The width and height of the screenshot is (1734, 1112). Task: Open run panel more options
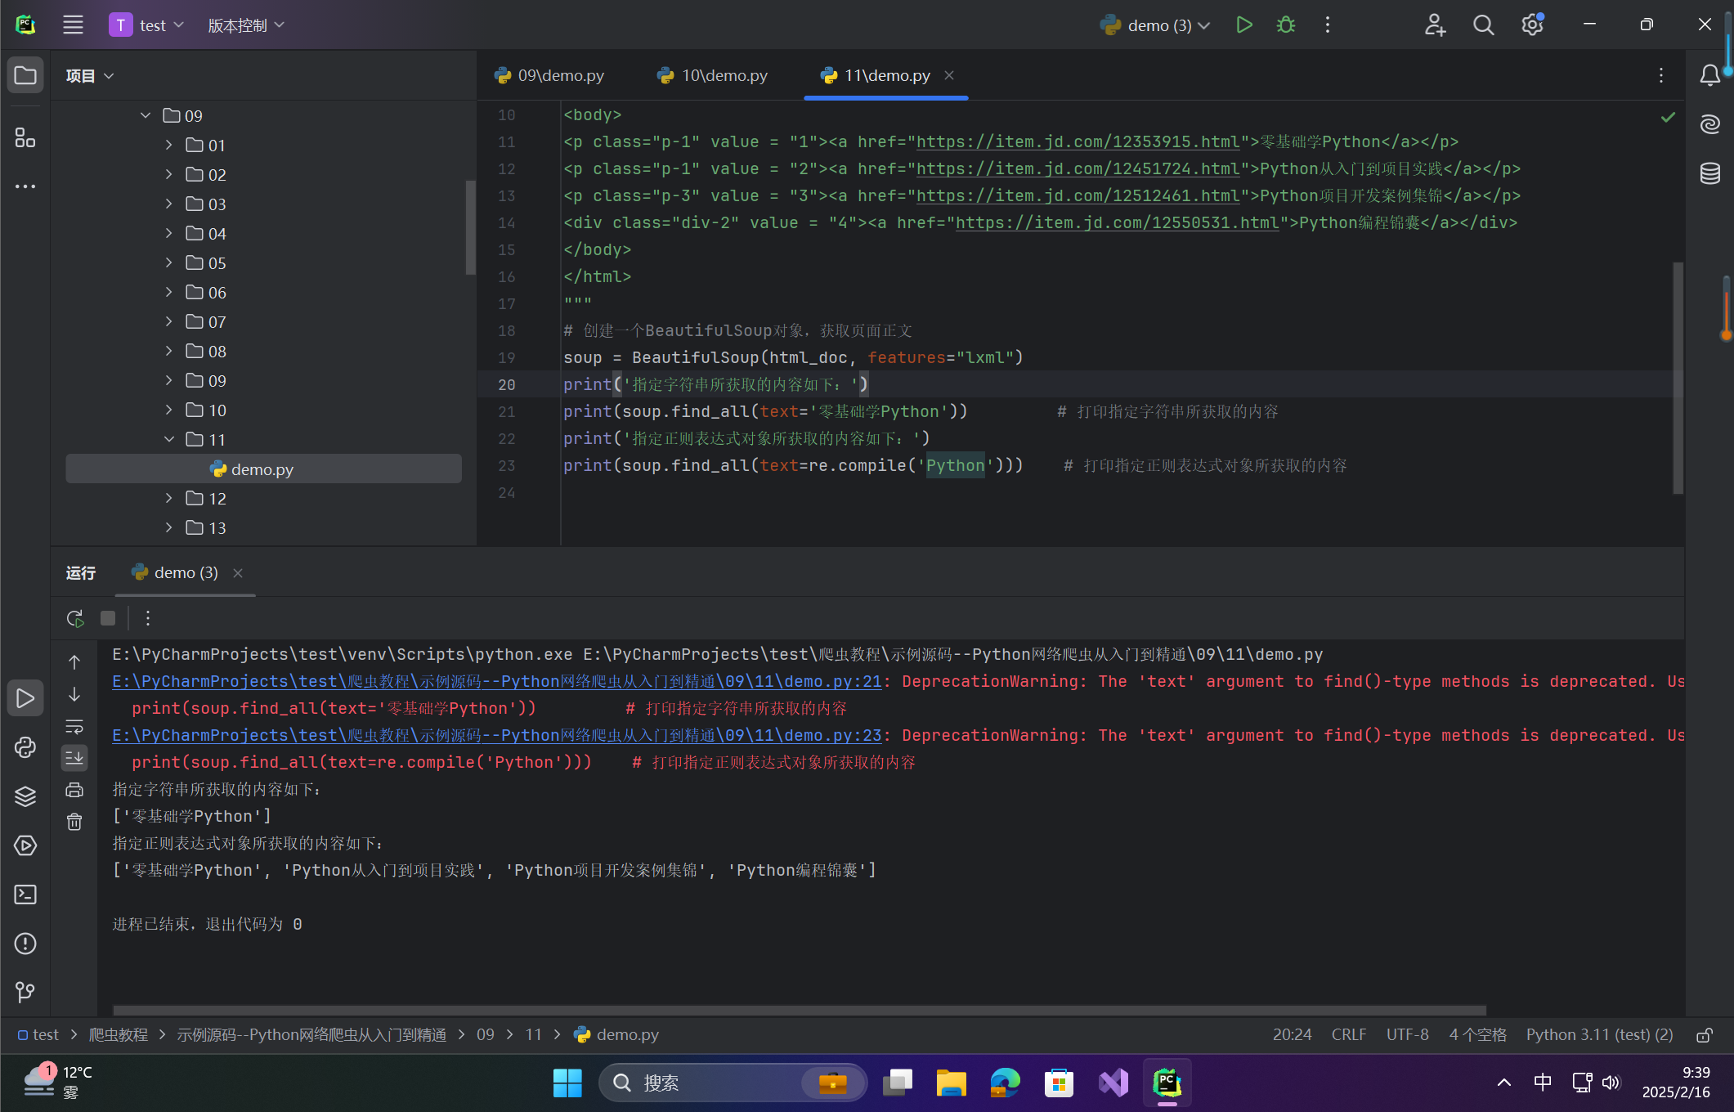pos(148,618)
